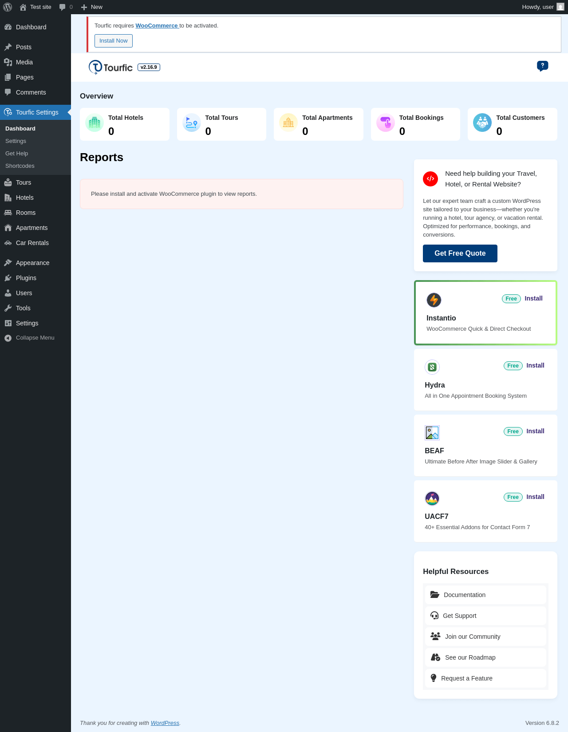This screenshot has height=732, width=568.
Task: Click the Tourfic logo in header
Action: coord(110,67)
